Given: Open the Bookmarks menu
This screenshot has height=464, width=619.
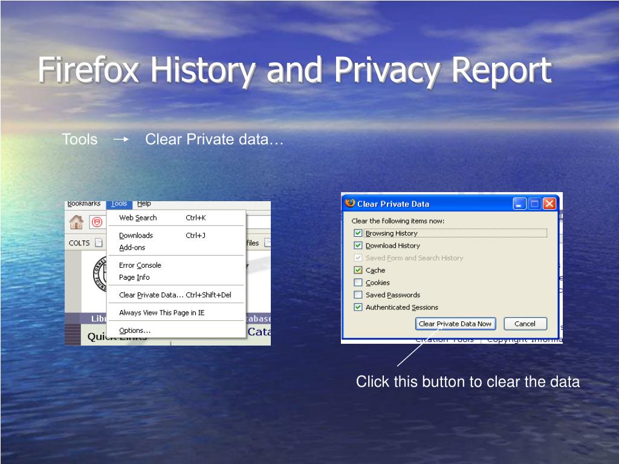Looking at the screenshot, I should [83, 204].
